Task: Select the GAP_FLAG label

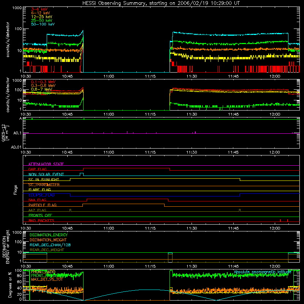Action: click(37, 169)
